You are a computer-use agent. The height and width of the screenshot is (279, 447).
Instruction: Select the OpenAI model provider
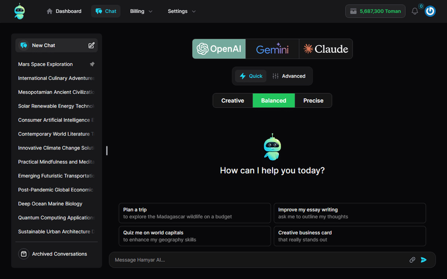[219, 49]
